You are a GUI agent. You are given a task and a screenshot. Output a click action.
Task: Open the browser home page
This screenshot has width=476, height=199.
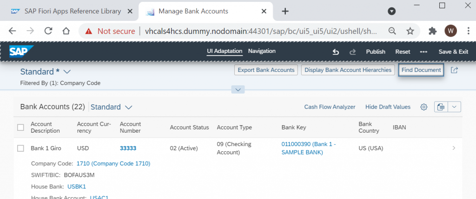click(x=66, y=31)
